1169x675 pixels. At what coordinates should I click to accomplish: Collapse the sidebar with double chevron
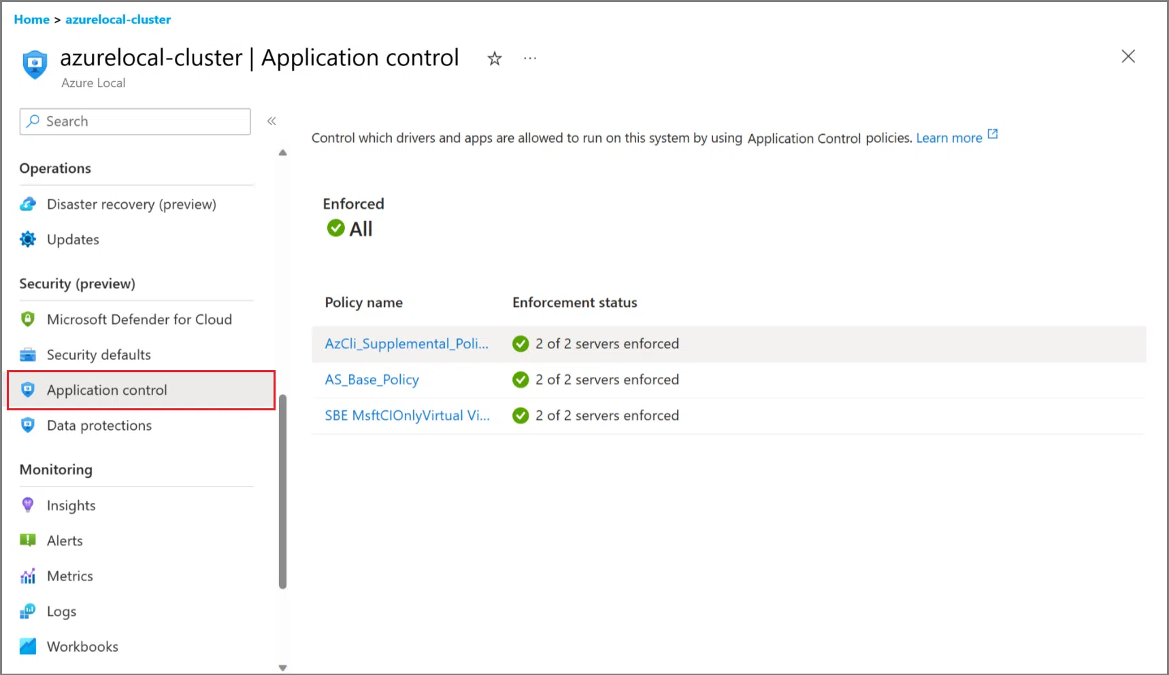[271, 121]
